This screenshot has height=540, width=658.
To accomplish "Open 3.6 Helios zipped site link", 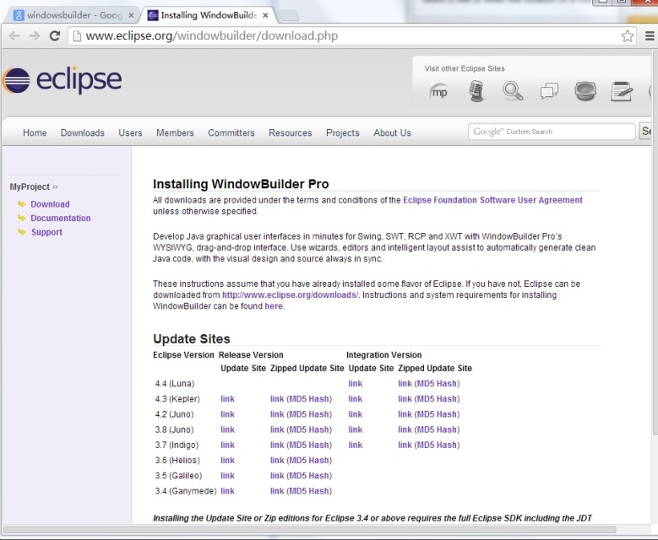I will 277,461.
